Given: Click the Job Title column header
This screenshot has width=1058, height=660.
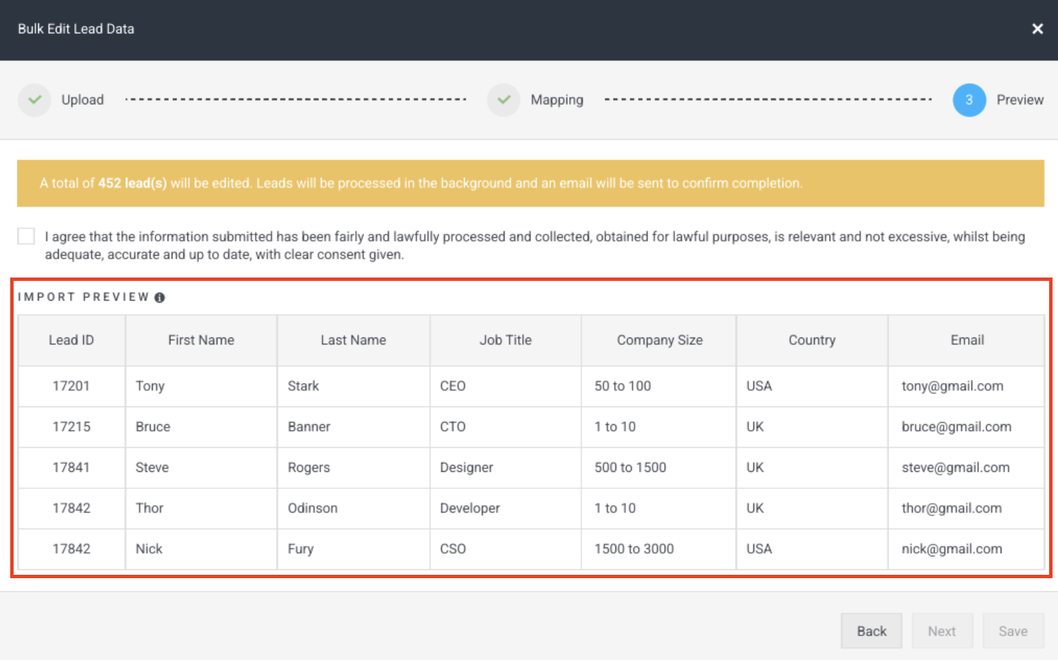Looking at the screenshot, I should [505, 340].
